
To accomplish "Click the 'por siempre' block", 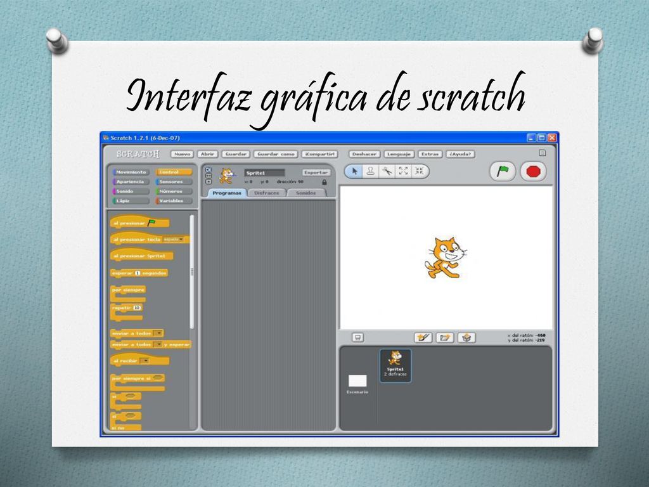I will 128,294.
